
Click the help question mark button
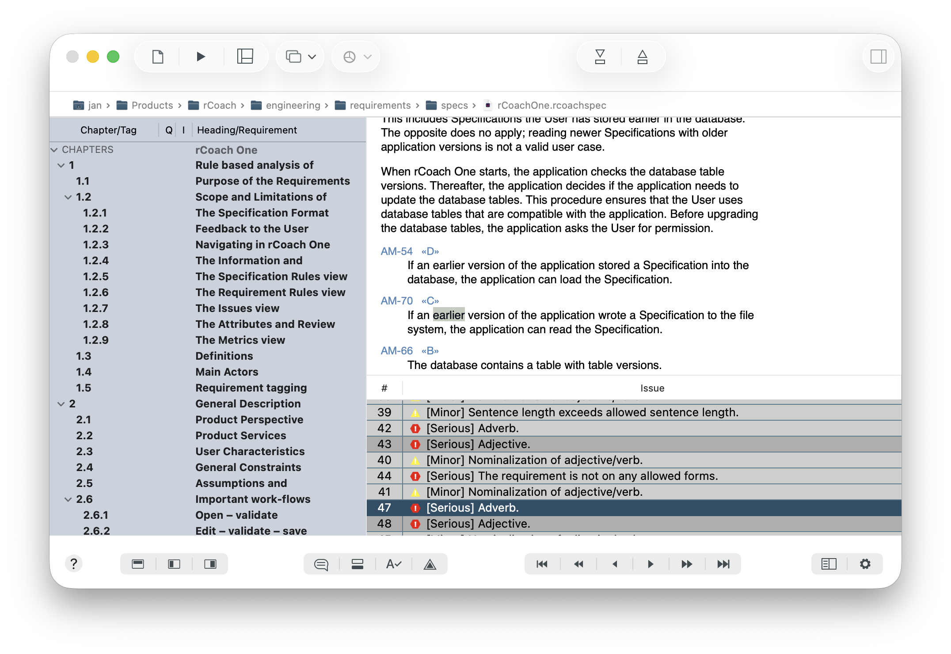coord(74,564)
